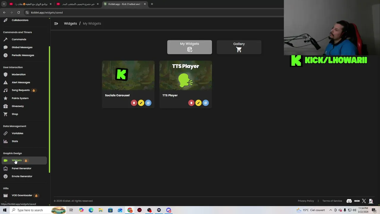Click the Variables link icon
Viewport: 380px width, 214px height.
coord(5,133)
